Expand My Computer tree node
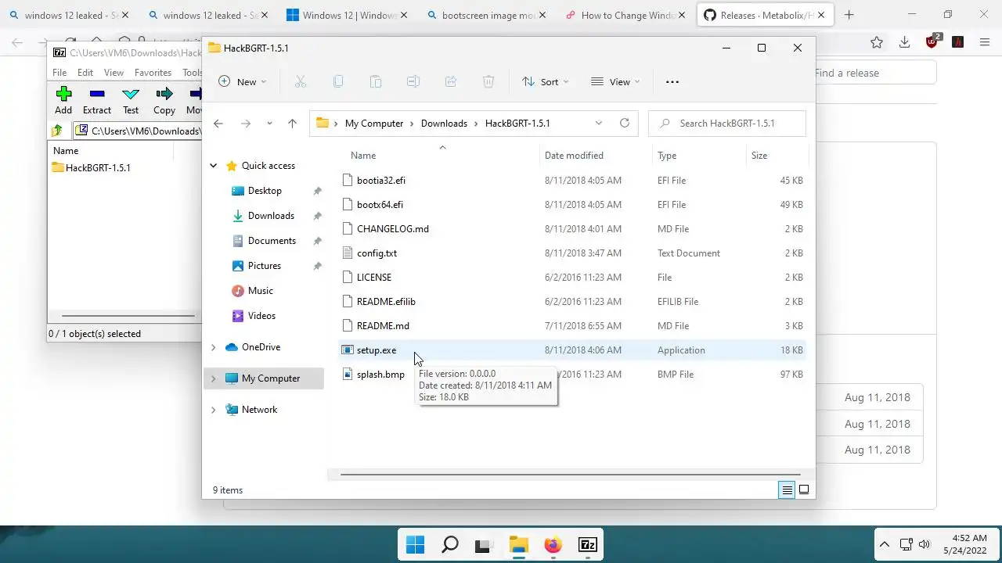Viewport: 1002px width, 563px height. click(x=213, y=378)
